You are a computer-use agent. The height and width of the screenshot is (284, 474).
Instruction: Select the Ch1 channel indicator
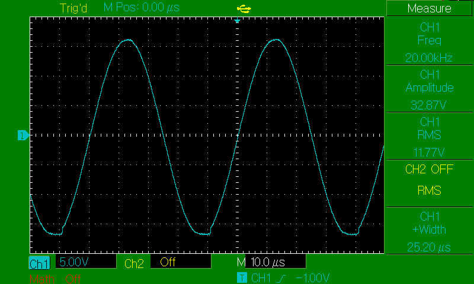click(x=40, y=263)
